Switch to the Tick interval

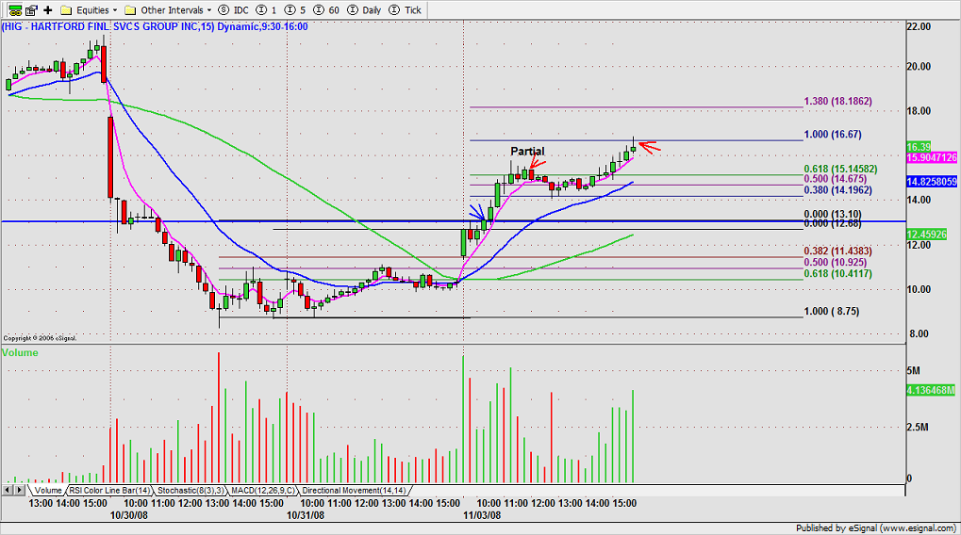tap(406, 9)
